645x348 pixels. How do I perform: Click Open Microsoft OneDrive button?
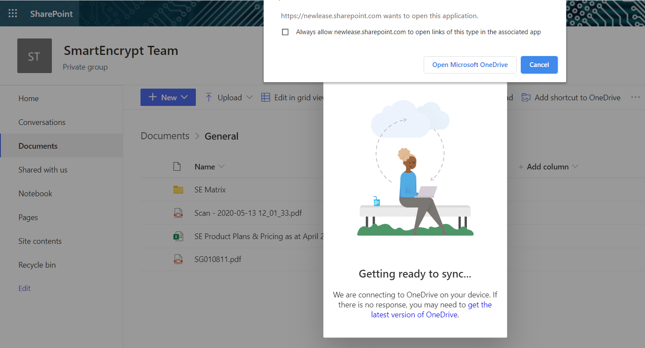coord(470,65)
